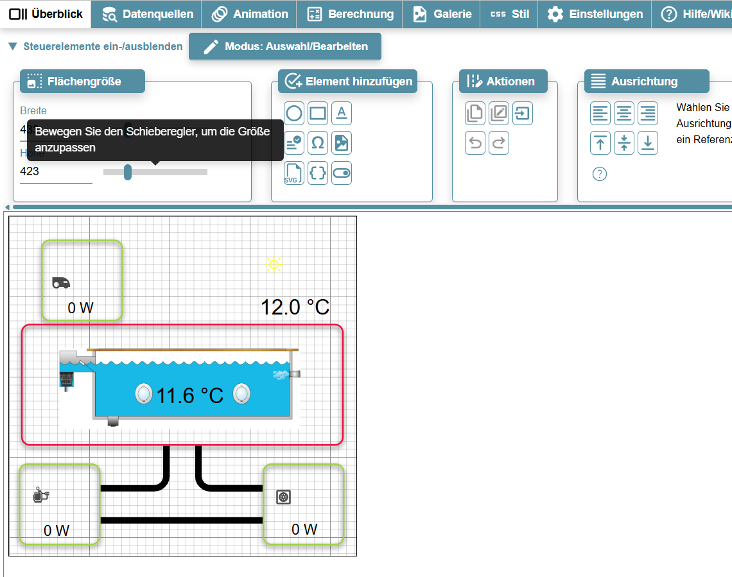Screen dimensions: 732x577
Task: Open the Einstellungen tab
Action: coord(595,14)
